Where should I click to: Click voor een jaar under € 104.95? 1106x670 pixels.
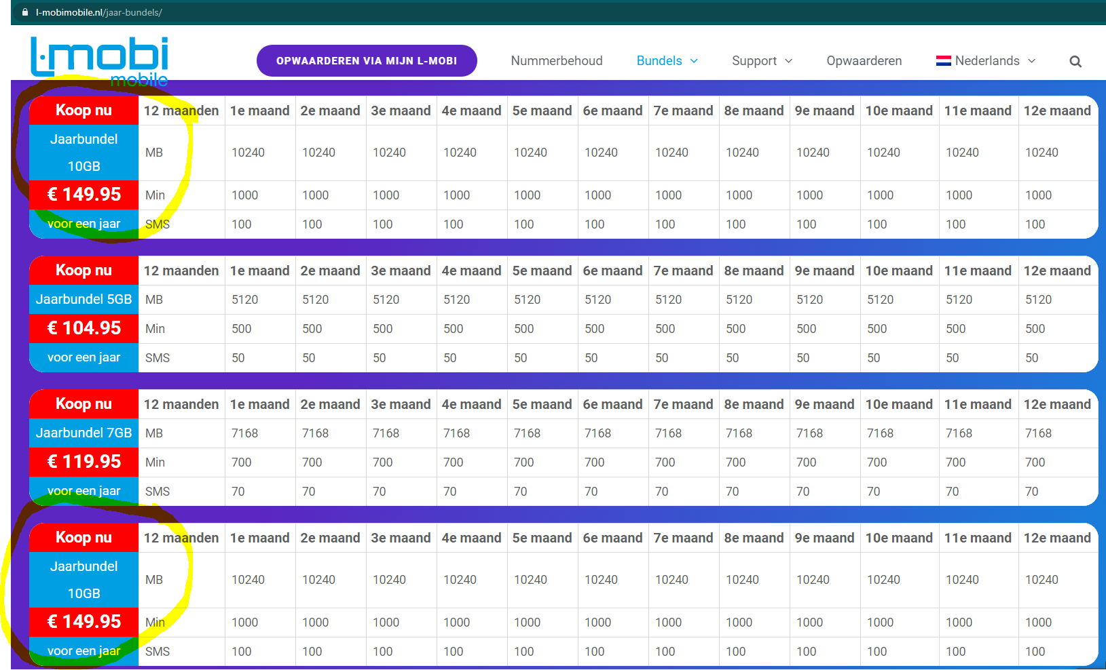click(x=84, y=357)
